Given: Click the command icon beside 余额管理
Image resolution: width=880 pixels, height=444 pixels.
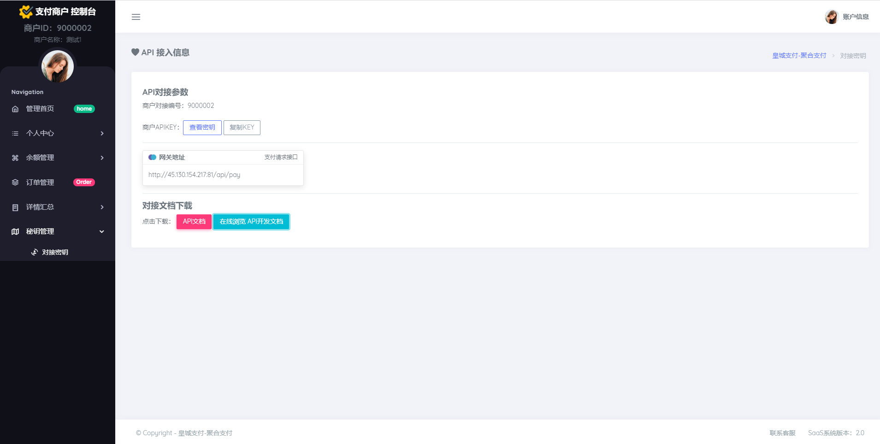Looking at the screenshot, I should [15, 158].
